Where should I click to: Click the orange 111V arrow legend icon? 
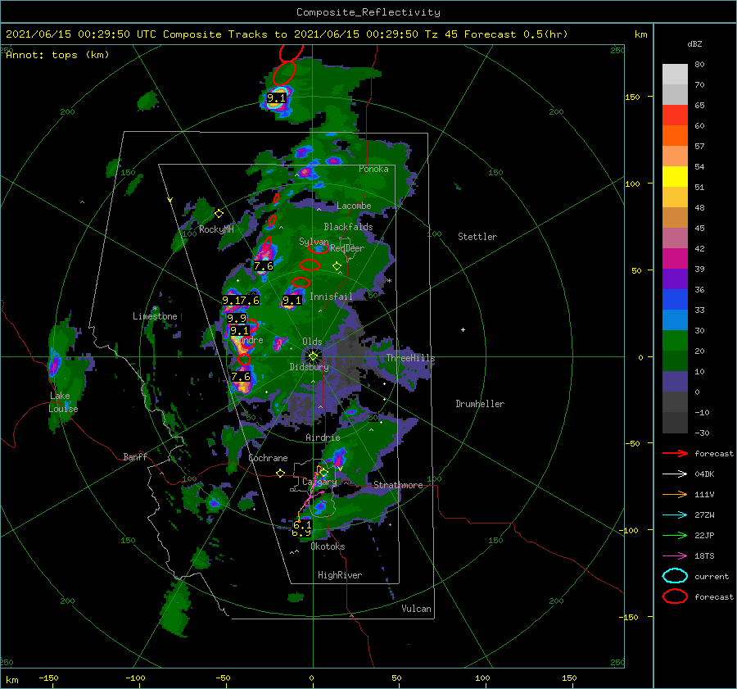pyautogui.click(x=675, y=494)
